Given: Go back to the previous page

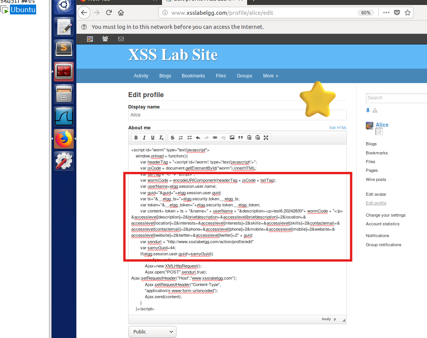Looking at the screenshot, I should 84,13.
